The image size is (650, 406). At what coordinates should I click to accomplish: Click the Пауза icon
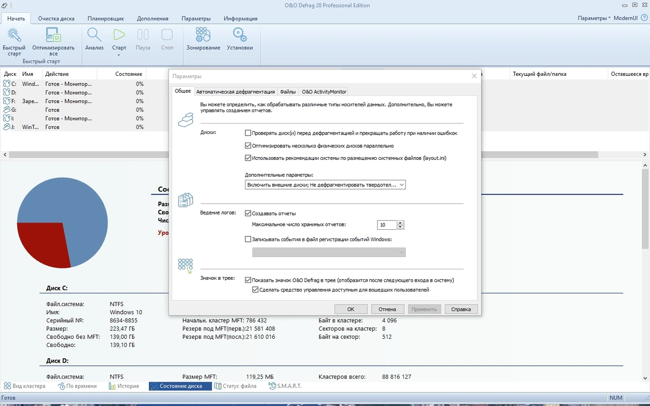pos(143,35)
